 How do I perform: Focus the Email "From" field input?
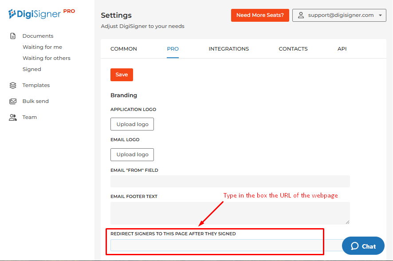tap(230, 181)
